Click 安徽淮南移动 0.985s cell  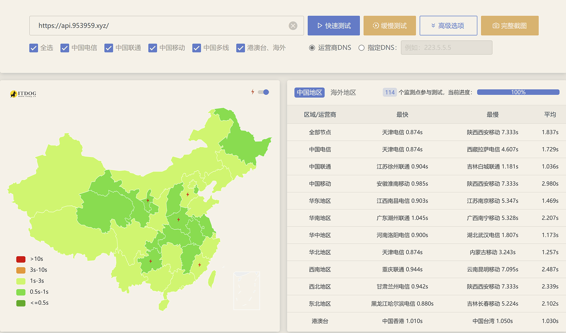tap(403, 184)
